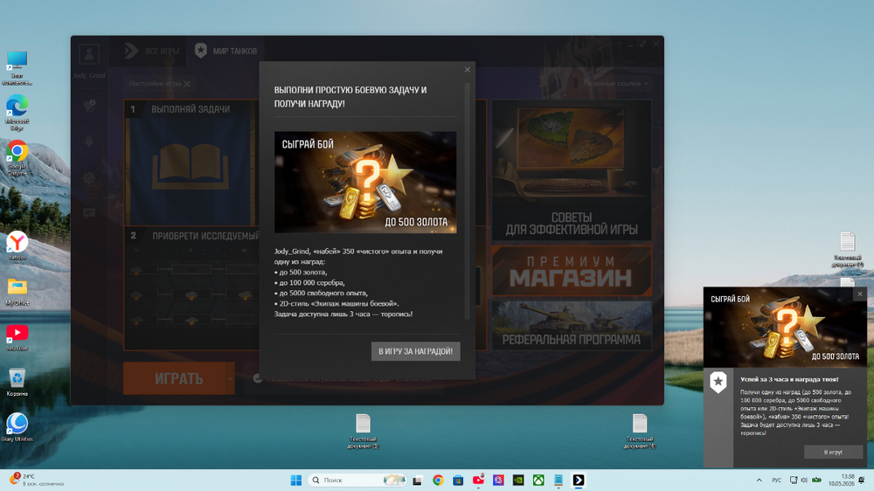This screenshot has width=874, height=491.
Task: Open the YouTube desktop shortcut
Action: [17, 337]
